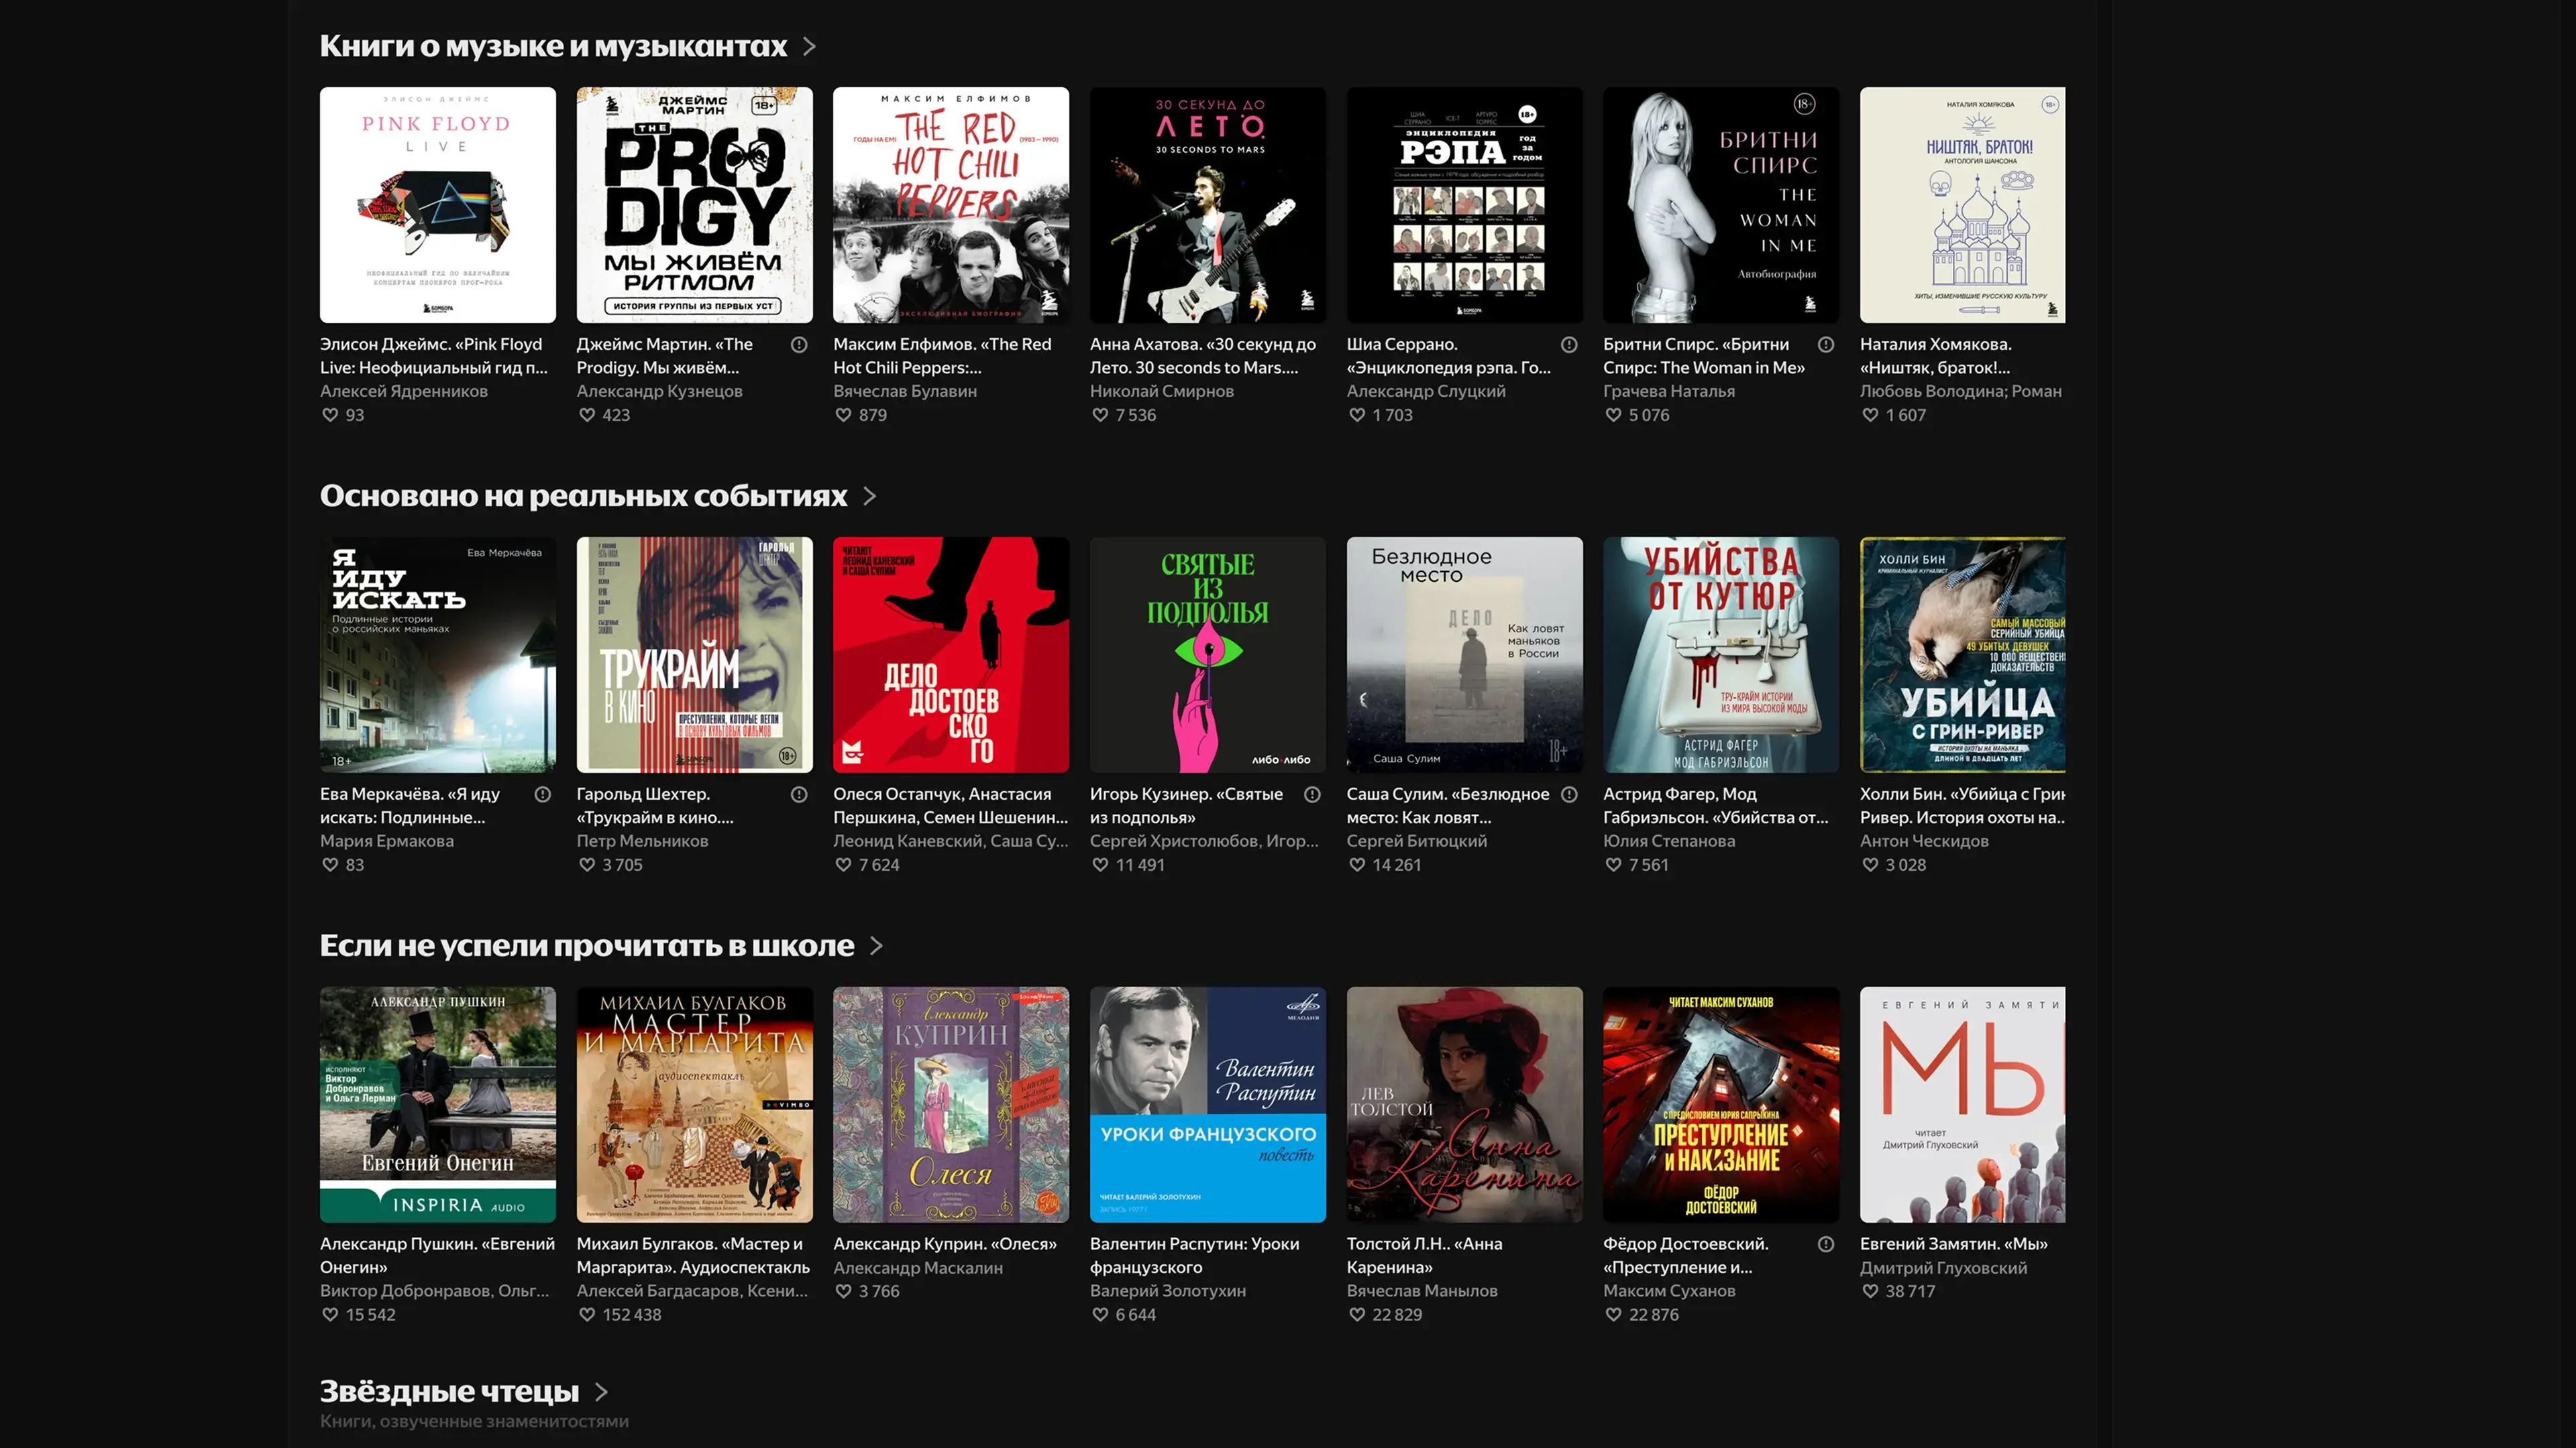Open «Уроки французского» cover thumbnail
2576x1448 pixels.
tap(1207, 1104)
